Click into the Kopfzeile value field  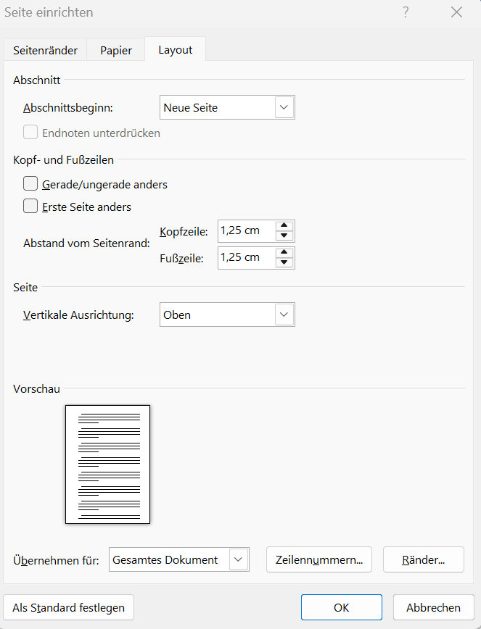point(246,231)
